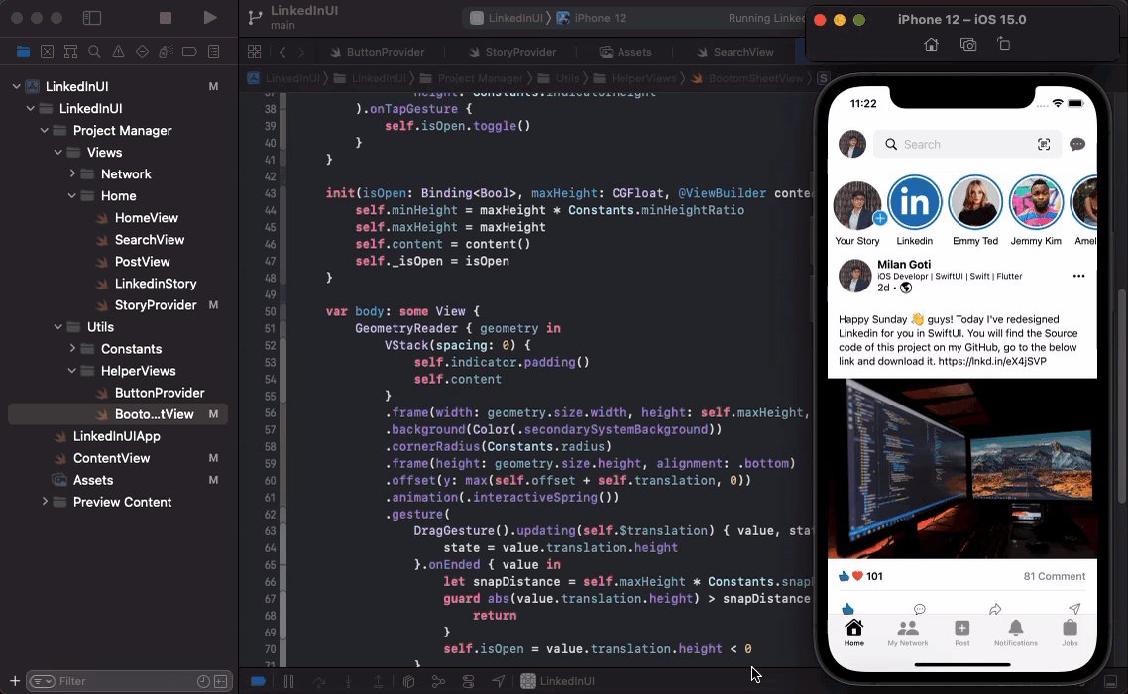1128x694 pixels.
Task: Switch to SearchView tab
Action: (734, 52)
